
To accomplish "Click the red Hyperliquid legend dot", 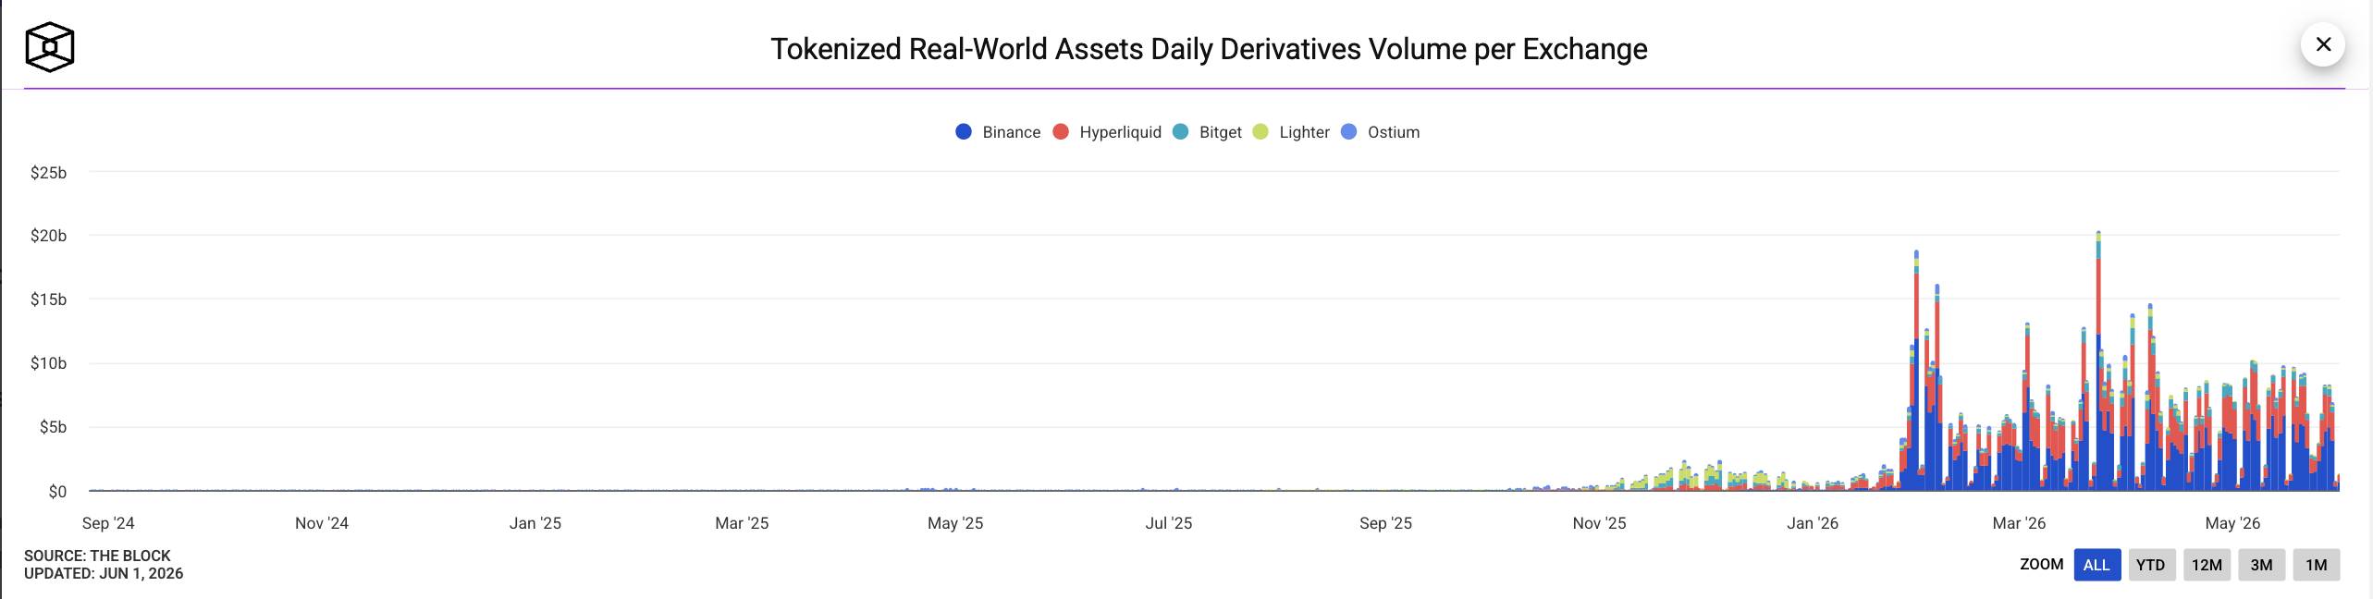I will [x=1061, y=132].
